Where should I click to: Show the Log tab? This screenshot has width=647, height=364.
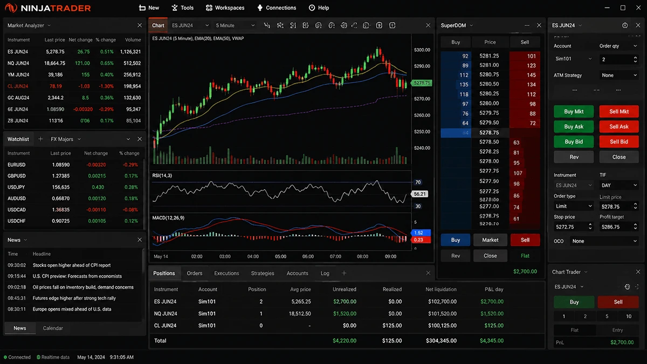click(325, 273)
